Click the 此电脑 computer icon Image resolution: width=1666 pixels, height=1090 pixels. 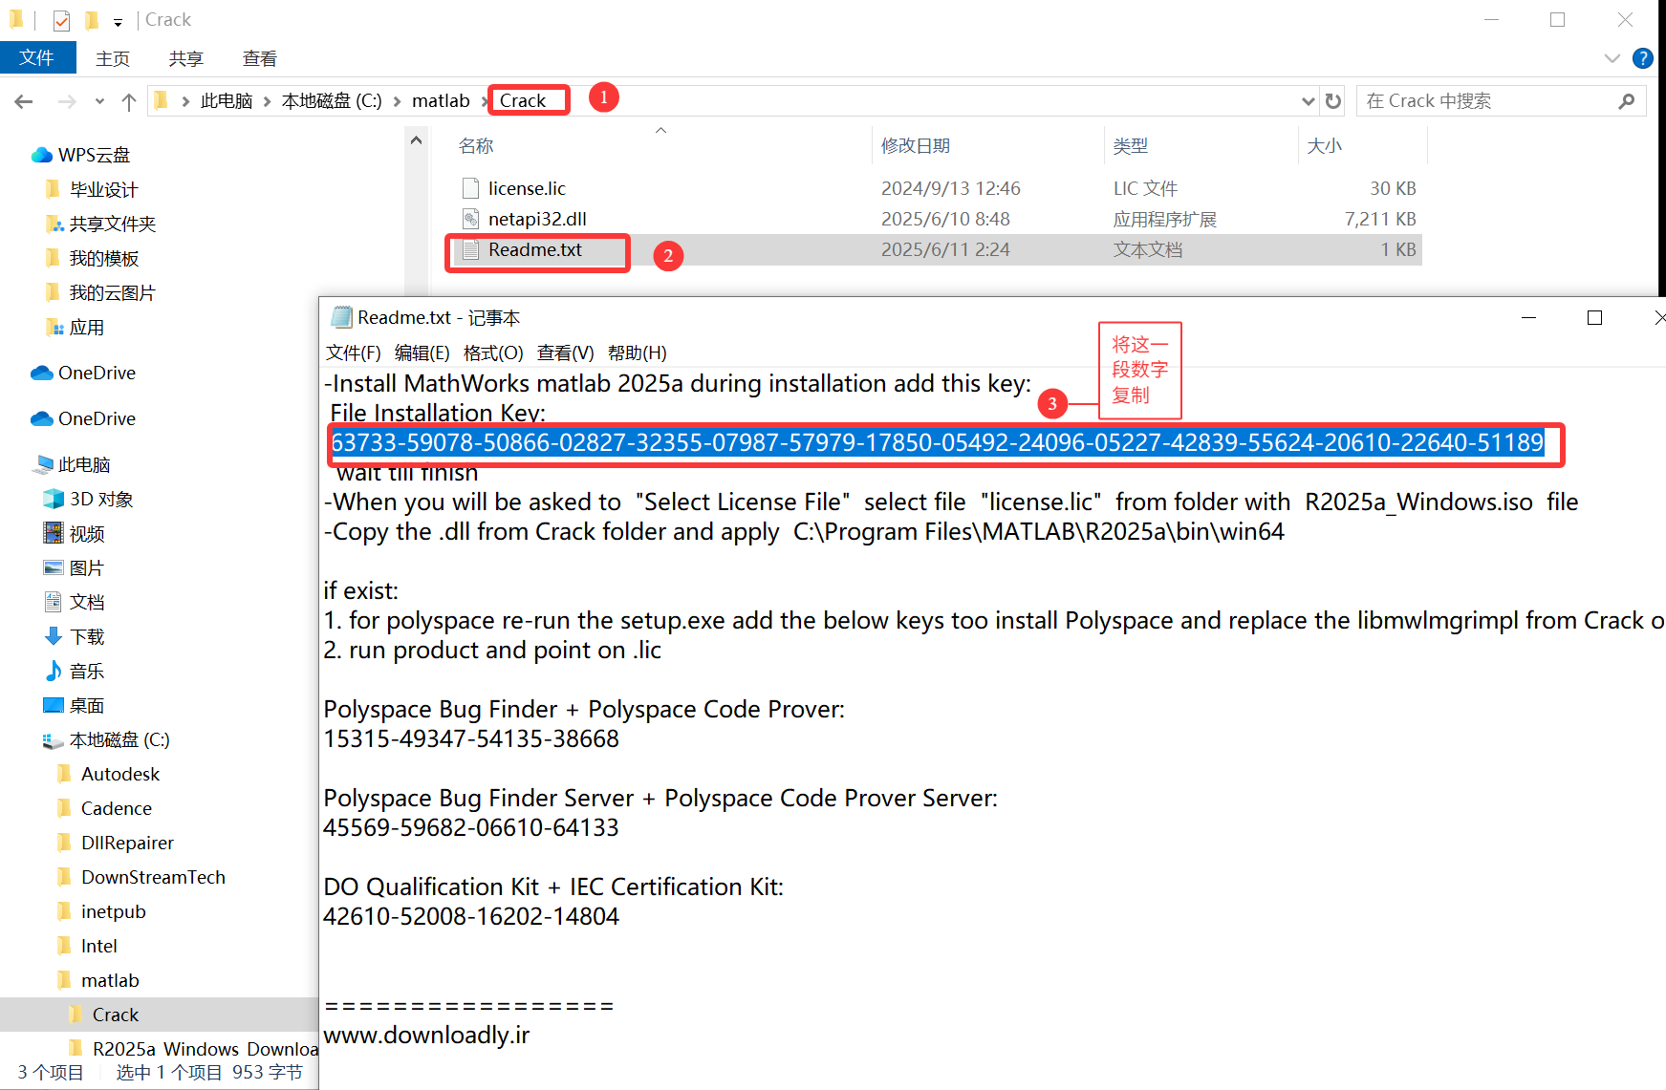pos(43,464)
